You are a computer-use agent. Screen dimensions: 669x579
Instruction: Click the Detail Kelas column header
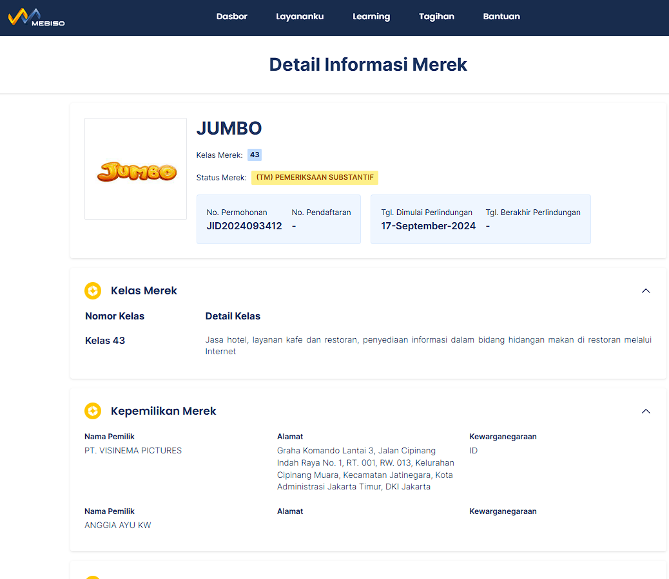[x=233, y=316]
